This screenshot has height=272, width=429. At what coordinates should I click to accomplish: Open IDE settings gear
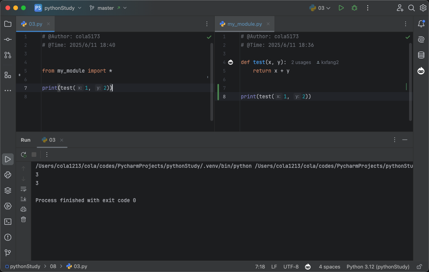pyautogui.click(x=423, y=8)
